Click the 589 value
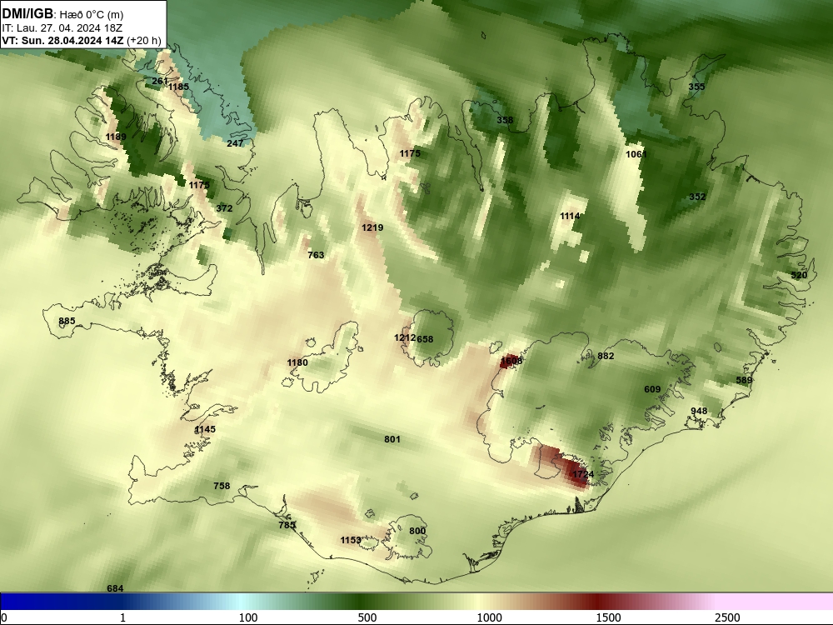This screenshot has height=625, width=833. click(744, 380)
